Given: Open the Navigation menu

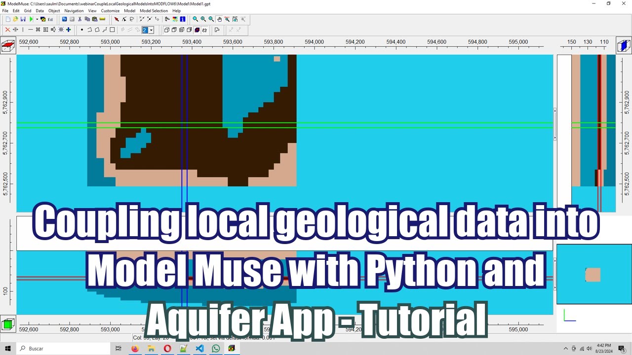Looking at the screenshot, I should click(74, 10).
